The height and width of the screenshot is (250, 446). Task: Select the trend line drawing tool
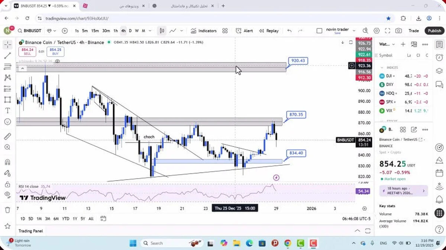(x=7, y=56)
